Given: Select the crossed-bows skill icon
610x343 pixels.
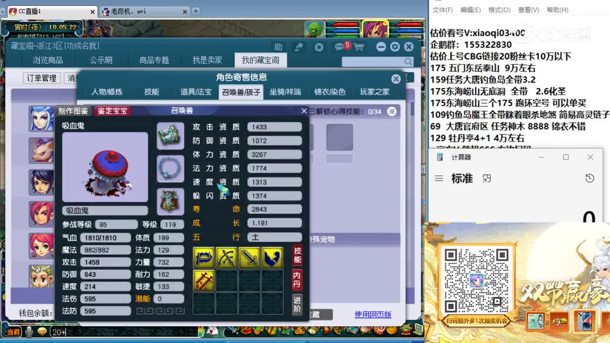Looking at the screenshot, I should click(x=226, y=257).
